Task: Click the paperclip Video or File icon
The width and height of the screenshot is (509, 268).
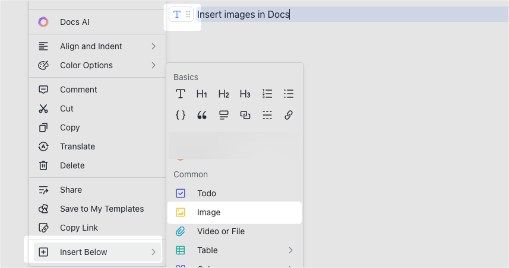Action: click(181, 231)
